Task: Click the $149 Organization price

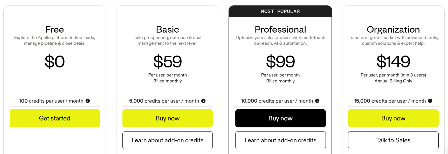Action: (x=393, y=61)
